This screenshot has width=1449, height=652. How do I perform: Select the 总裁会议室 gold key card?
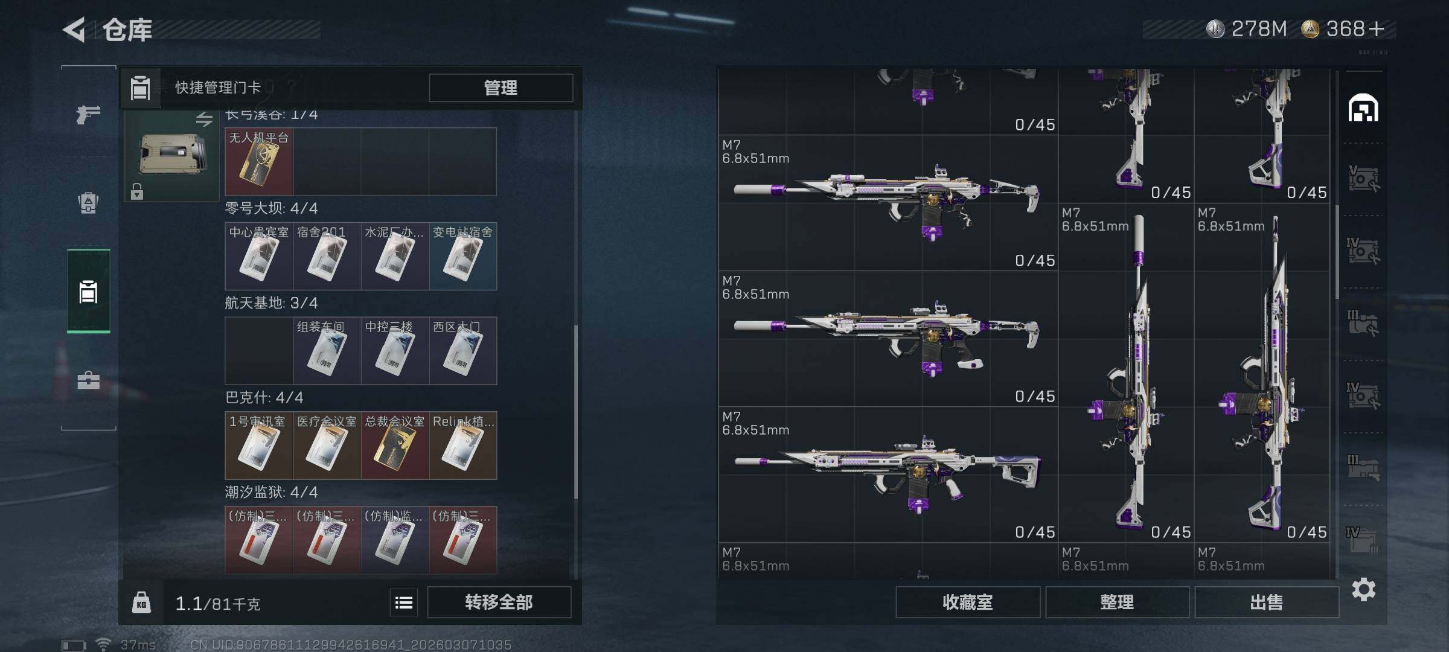pos(395,446)
